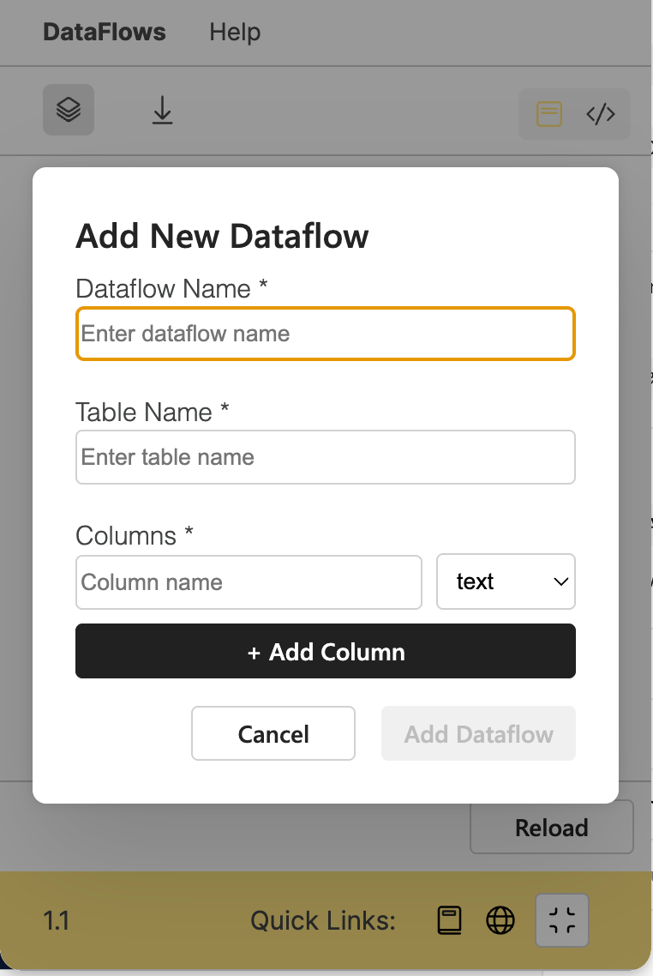Switch to the yellow form view icon
Viewport: 653px width, 976px height.
549,114
